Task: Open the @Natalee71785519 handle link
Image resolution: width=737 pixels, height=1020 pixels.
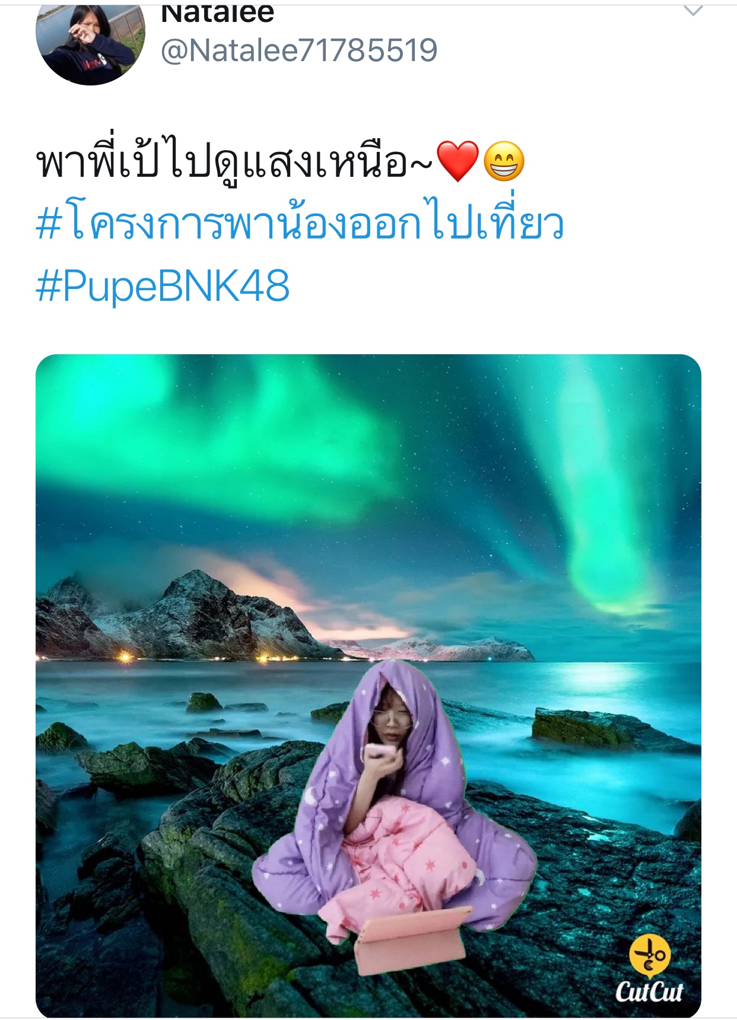Action: click(x=299, y=50)
